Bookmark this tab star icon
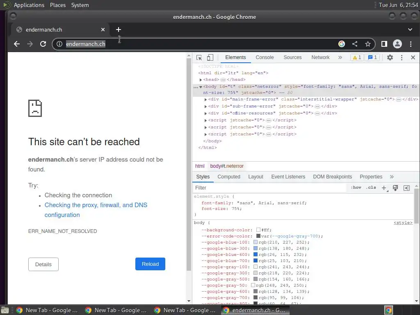Screen dimensions: 420x315 pyautogui.click(x=368, y=44)
